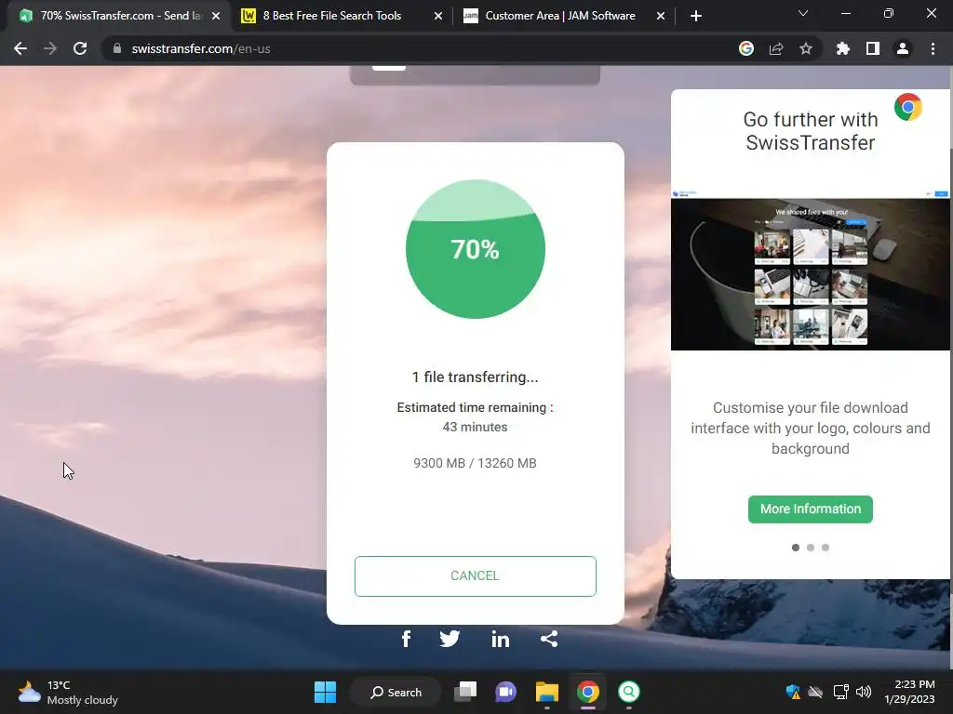This screenshot has height=714, width=953.
Task: Open network settings tray icon
Action: pyautogui.click(x=840, y=692)
